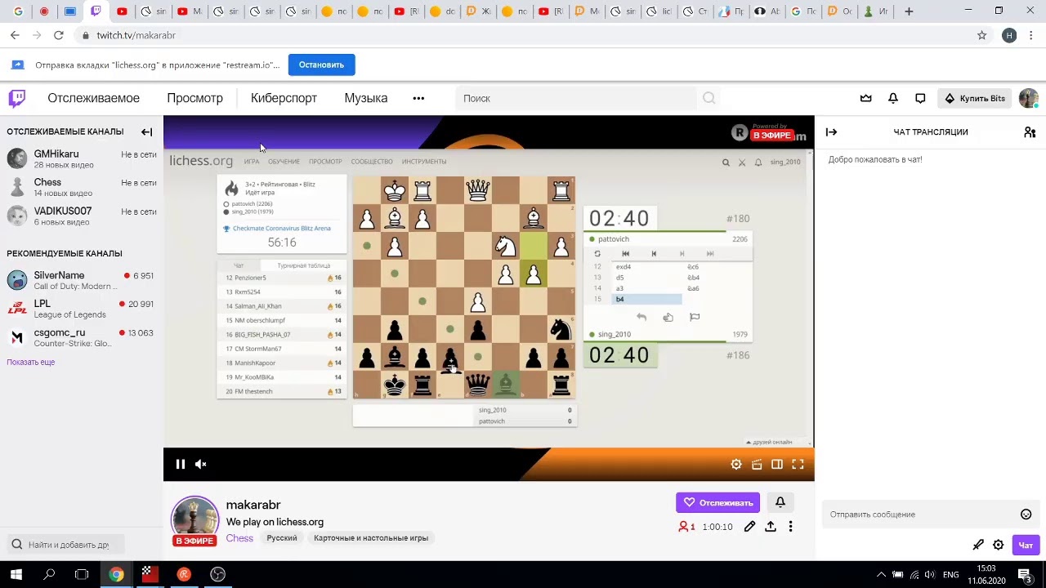Collapse the followed channels sidebar
The image size is (1046, 588).
click(146, 131)
